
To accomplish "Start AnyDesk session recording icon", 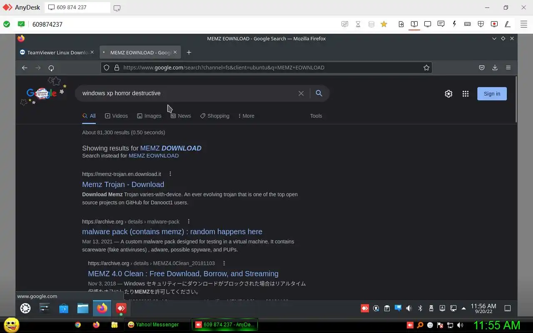I will (494, 24).
